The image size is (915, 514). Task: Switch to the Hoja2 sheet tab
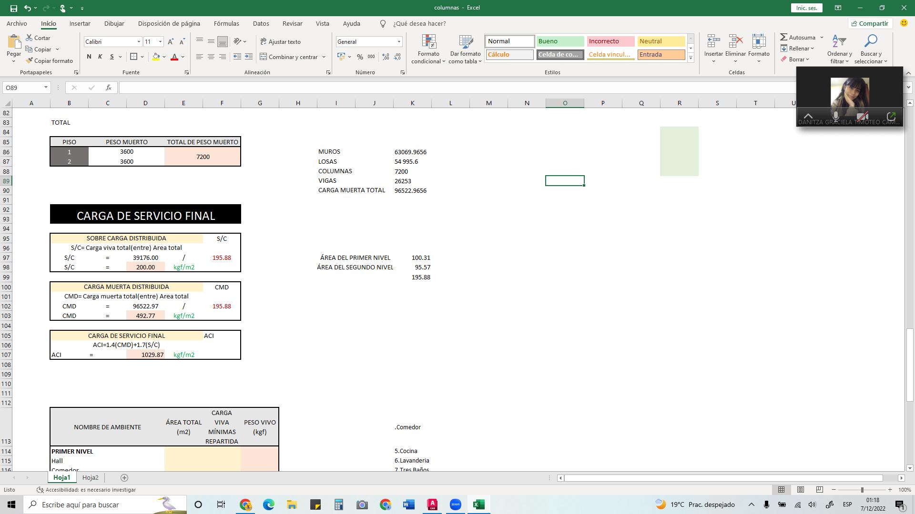pyautogui.click(x=90, y=478)
